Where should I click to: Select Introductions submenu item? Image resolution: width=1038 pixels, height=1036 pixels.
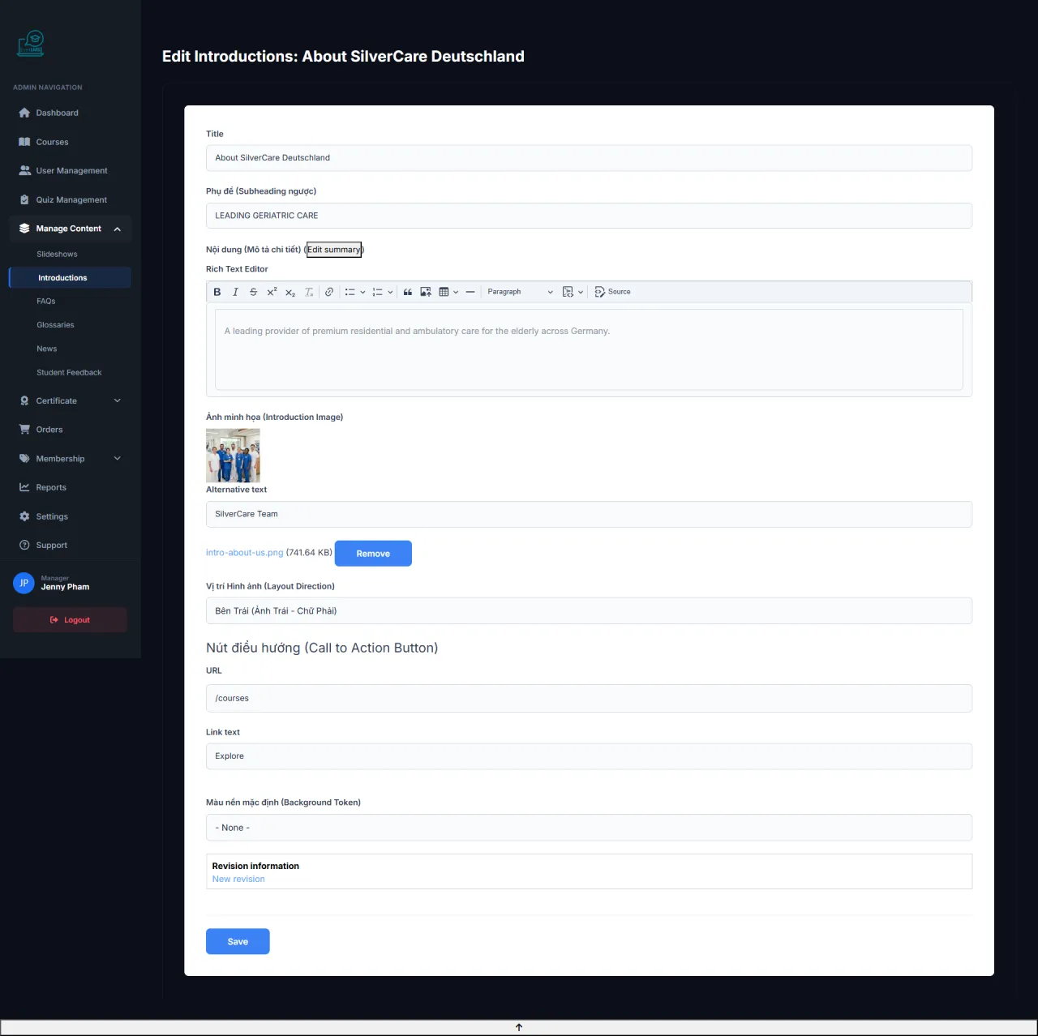pos(70,278)
